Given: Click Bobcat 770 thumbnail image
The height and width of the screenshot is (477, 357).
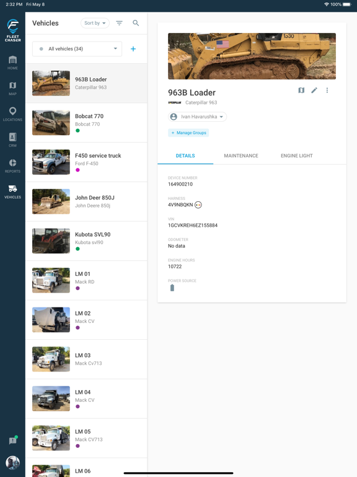Looking at the screenshot, I should pyautogui.click(x=51, y=123).
